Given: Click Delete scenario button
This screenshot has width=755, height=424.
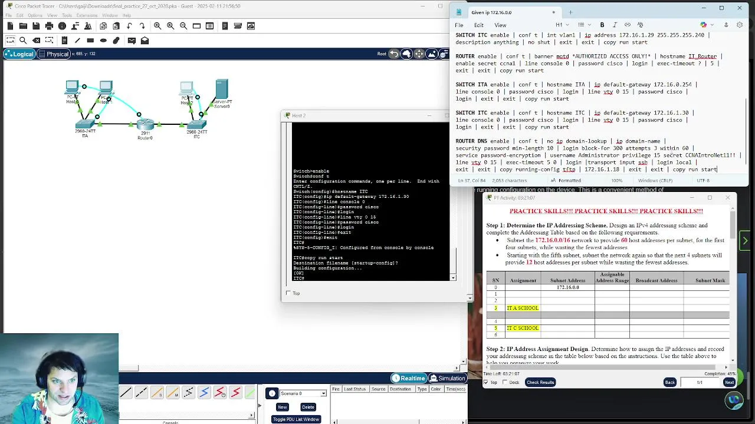Looking at the screenshot, I should [308, 407].
